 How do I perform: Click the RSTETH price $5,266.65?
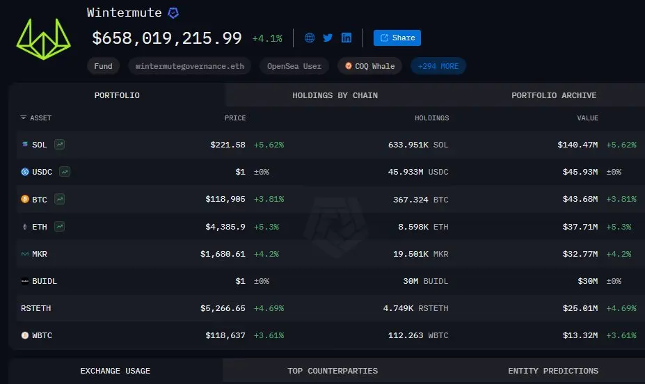pyautogui.click(x=223, y=308)
